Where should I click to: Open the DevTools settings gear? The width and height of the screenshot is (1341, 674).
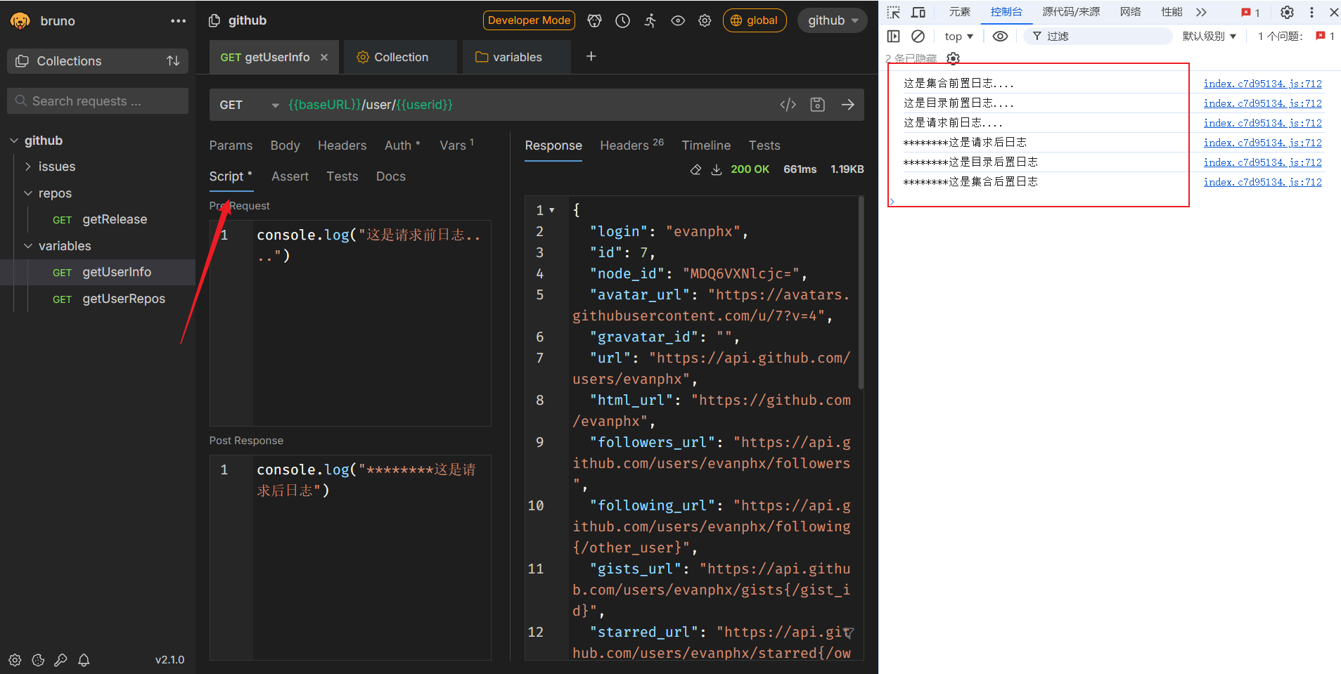coord(1287,12)
